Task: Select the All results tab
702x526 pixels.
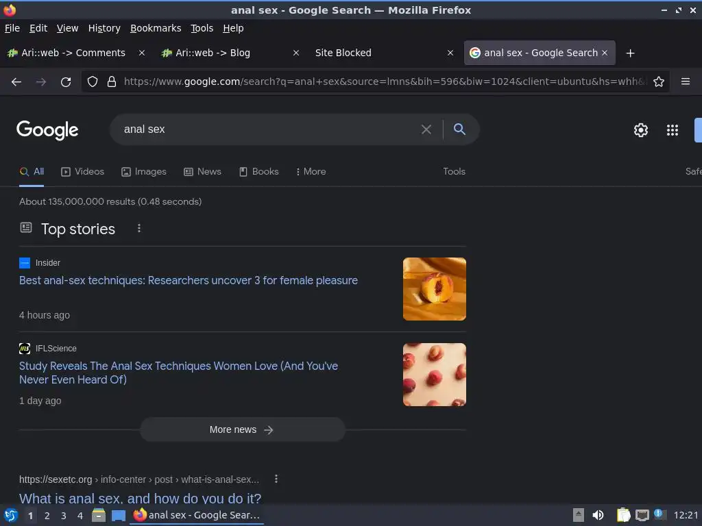Action: [32, 172]
